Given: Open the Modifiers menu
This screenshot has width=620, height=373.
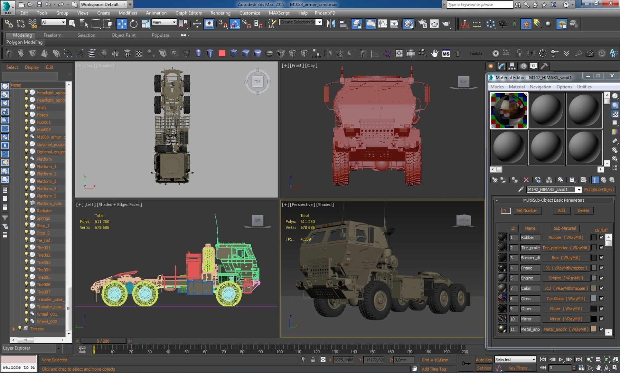Looking at the screenshot, I should tap(128, 13).
